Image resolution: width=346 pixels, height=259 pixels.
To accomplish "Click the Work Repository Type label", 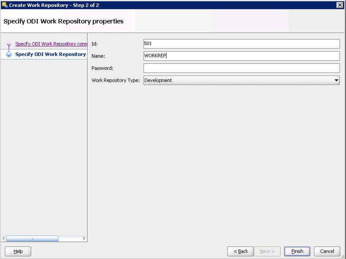I will coord(116,80).
